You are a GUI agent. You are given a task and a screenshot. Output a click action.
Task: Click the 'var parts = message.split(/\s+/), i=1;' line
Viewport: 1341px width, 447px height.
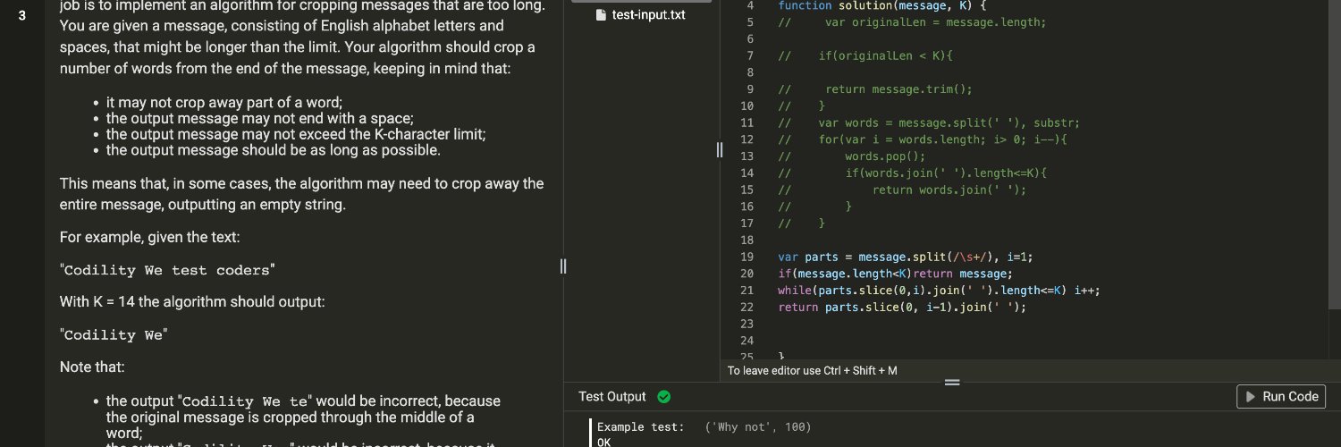pyautogui.click(x=906, y=257)
